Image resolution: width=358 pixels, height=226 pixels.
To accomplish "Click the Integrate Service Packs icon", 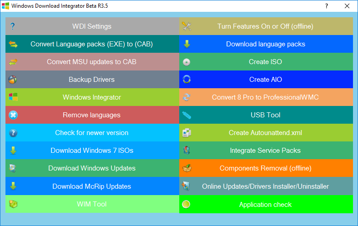I will tap(187, 151).
